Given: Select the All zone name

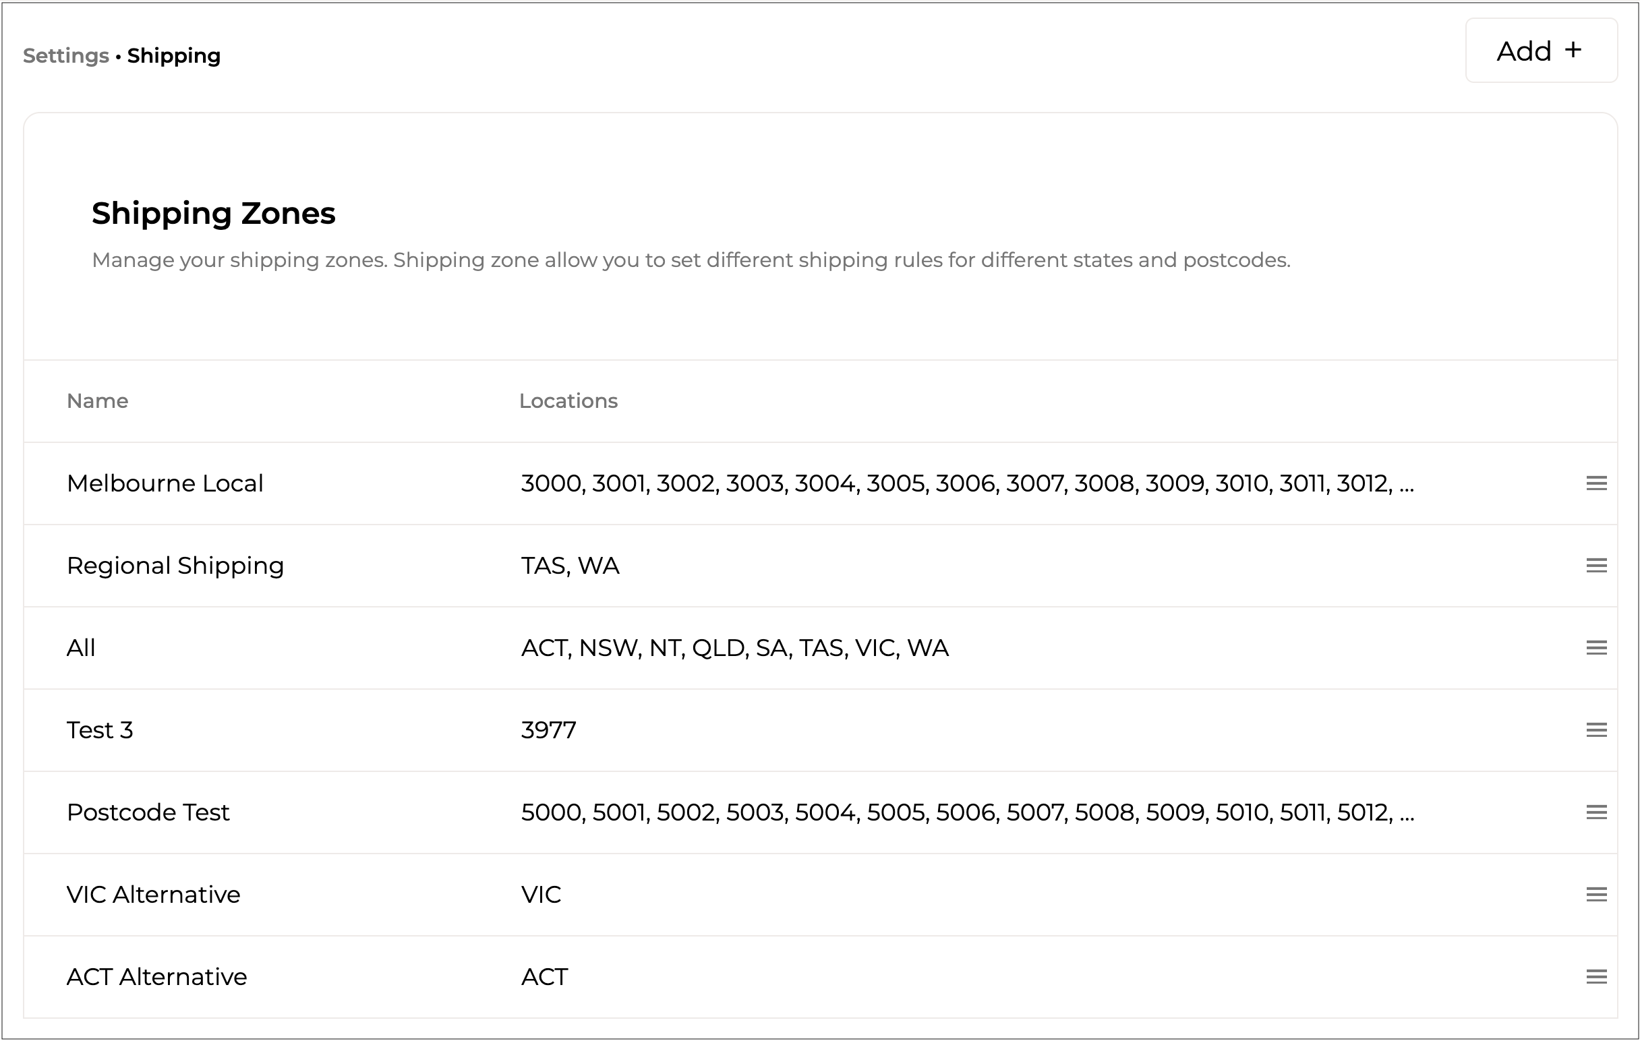Looking at the screenshot, I should [81, 648].
